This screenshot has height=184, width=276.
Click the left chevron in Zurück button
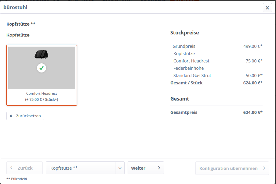click(11, 168)
